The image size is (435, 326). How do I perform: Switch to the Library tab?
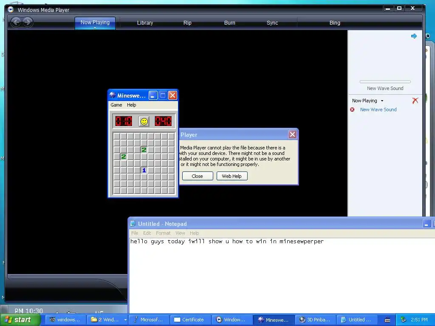tap(145, 23)
